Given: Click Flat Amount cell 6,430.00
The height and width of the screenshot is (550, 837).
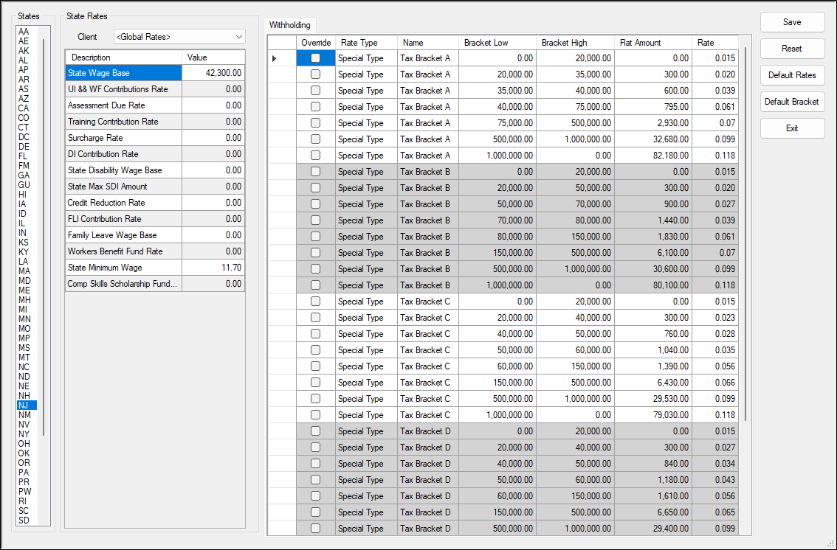Looking at the screenshot, I should [652, 383].
